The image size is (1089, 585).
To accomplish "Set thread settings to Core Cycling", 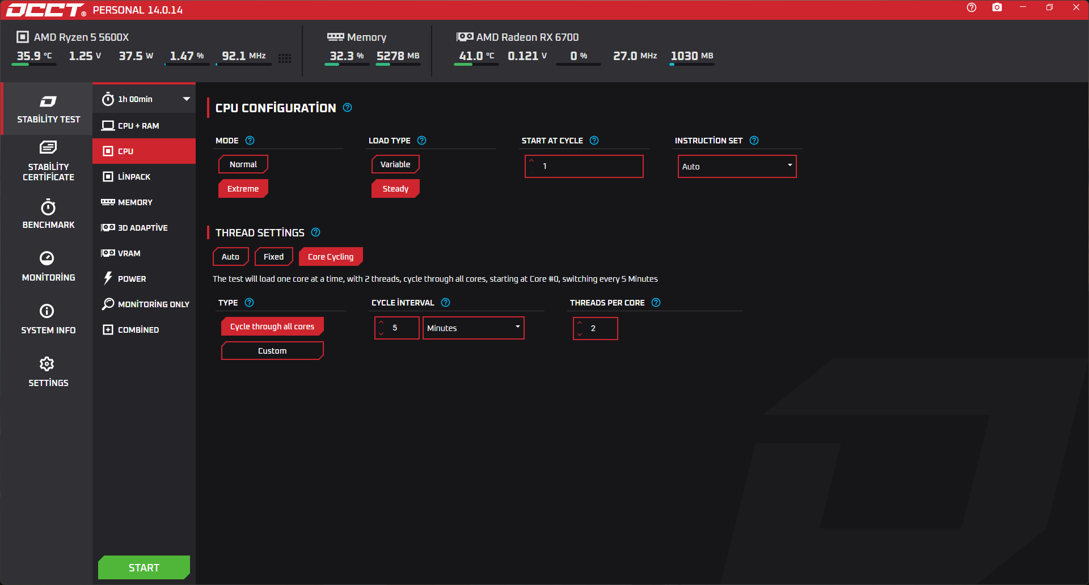I will click(331, 257).
